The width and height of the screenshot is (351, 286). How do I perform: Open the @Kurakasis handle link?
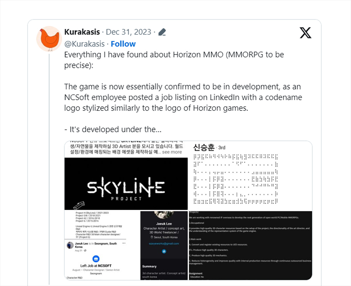[84, 44]
